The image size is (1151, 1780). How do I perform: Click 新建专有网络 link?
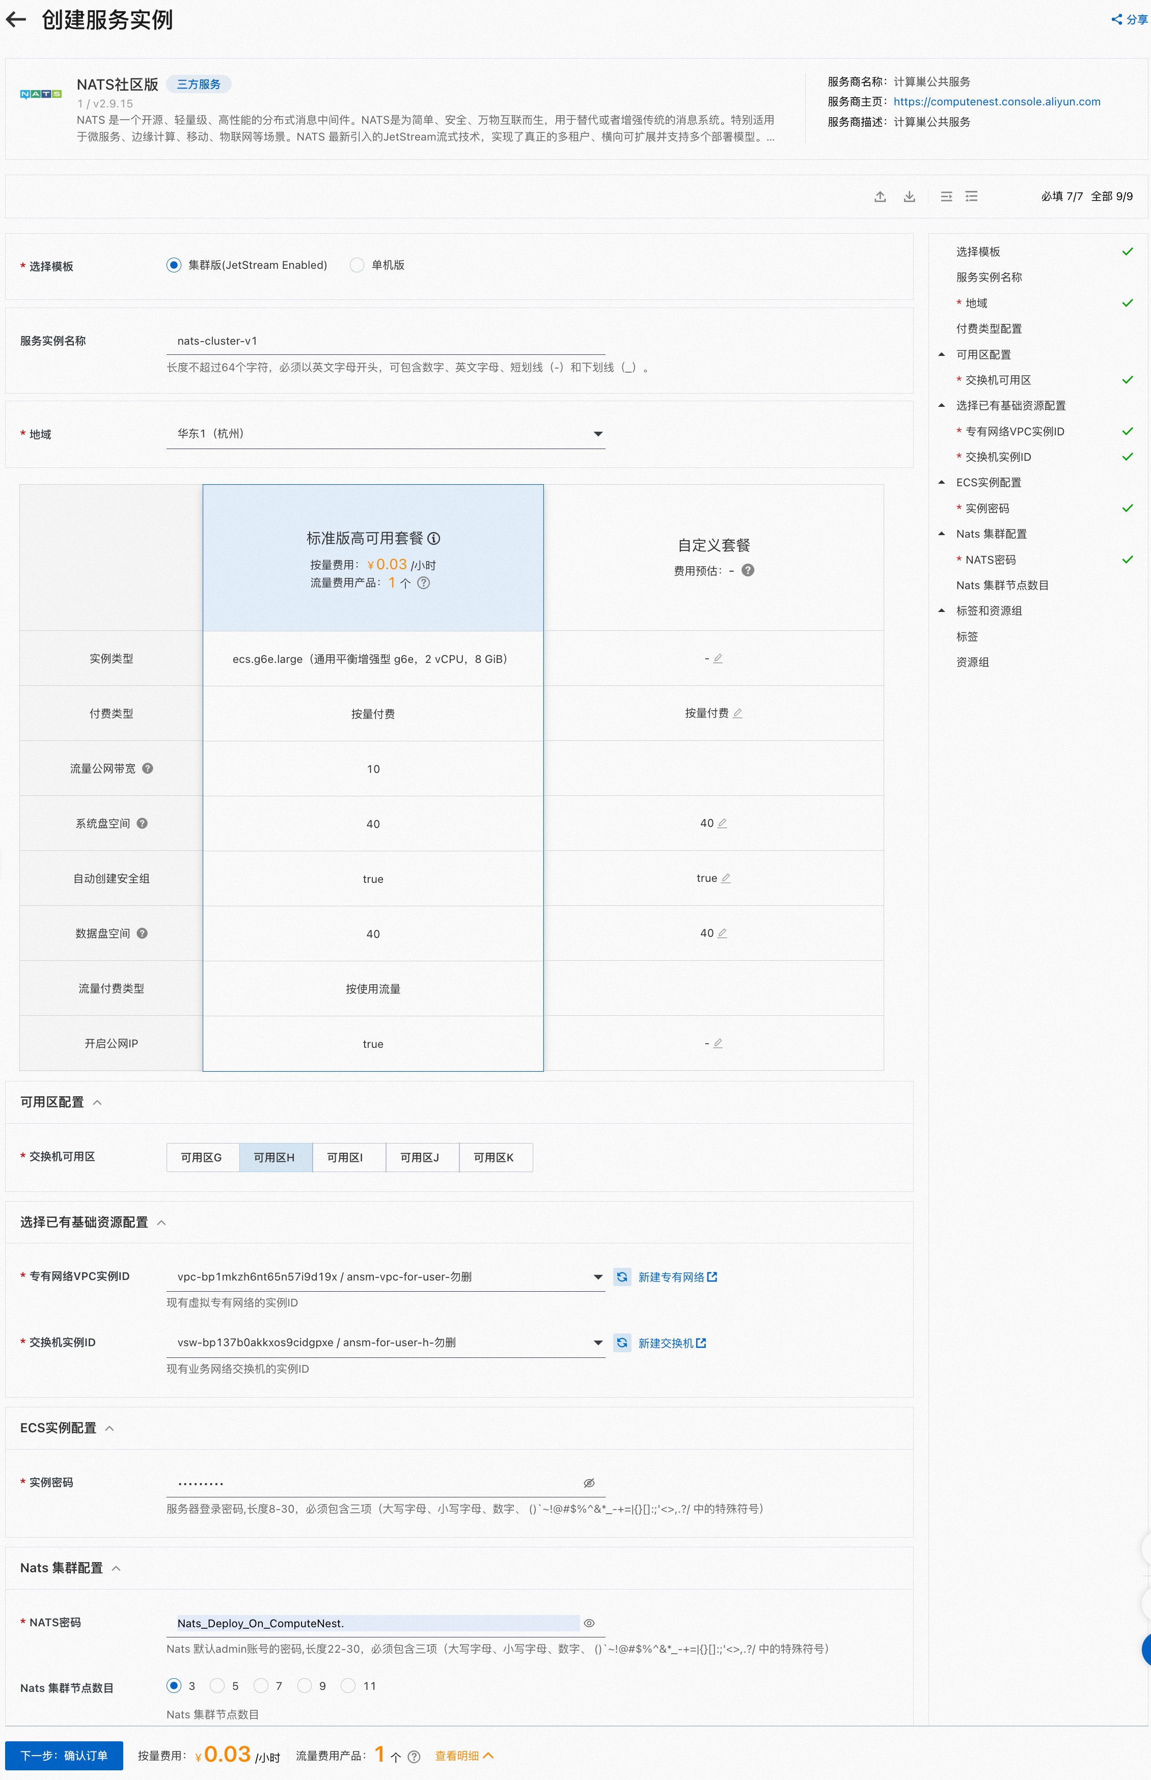(x=677, y=1276)
